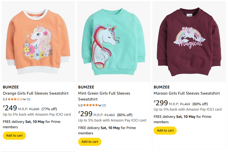Add the Maroon Girls sweatshirt to cart

click(165, 130)
